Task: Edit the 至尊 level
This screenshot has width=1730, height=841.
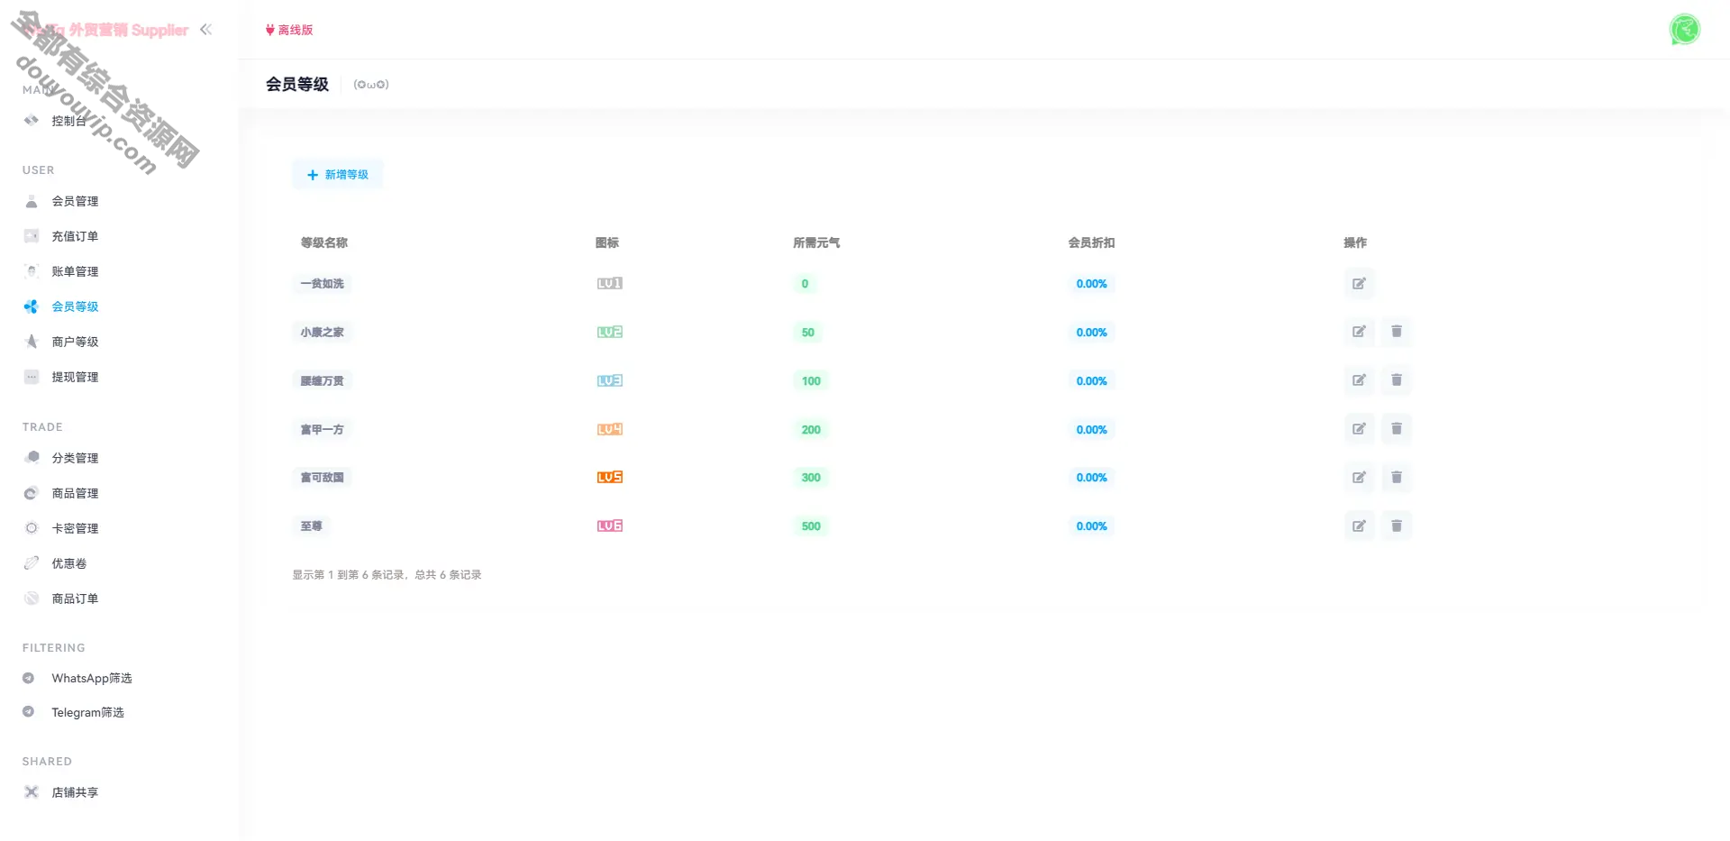Action: (1359, 526)
